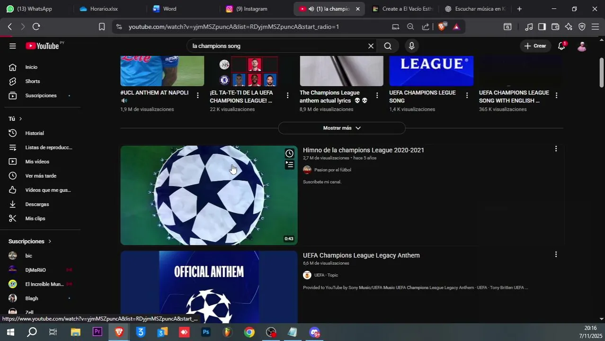Play the Official Anthem video thumbnail
Screen dimensions: 605x341
pyautogui.click(x=209, y=287)
